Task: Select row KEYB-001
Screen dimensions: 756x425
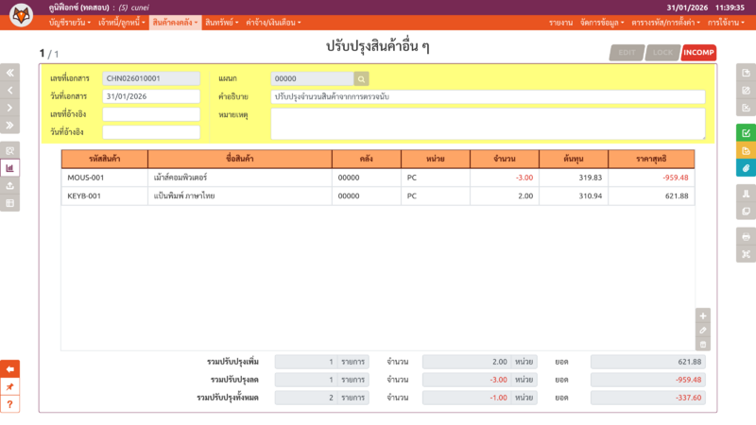Action: 377,196
